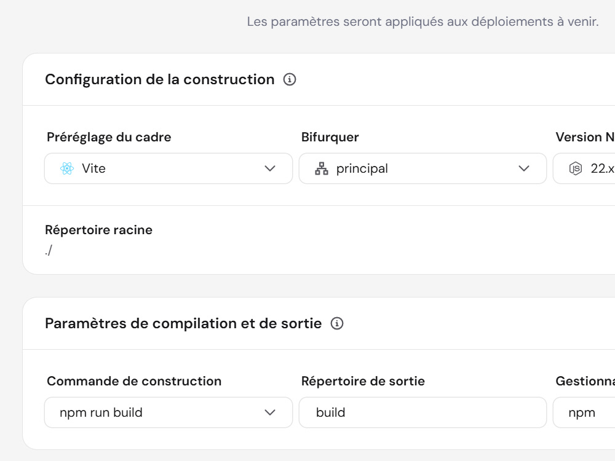The height and width of the screenshot is (461, 615).
Task: Click the Commande de construction label
Action: (x=134, y=381)
